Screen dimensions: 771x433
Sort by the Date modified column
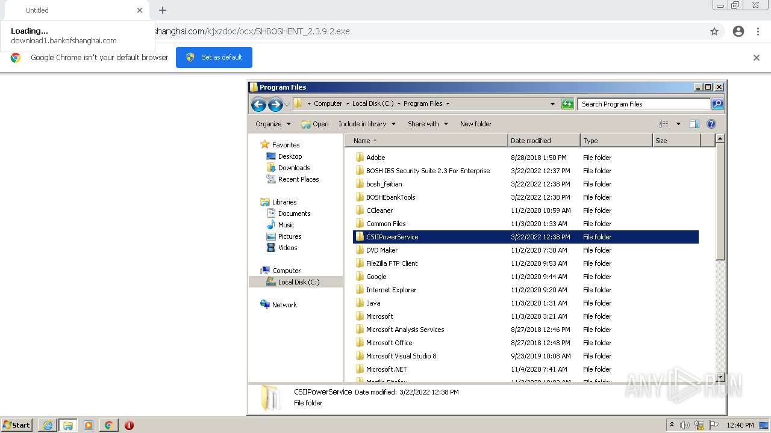[x=544, y=141]
